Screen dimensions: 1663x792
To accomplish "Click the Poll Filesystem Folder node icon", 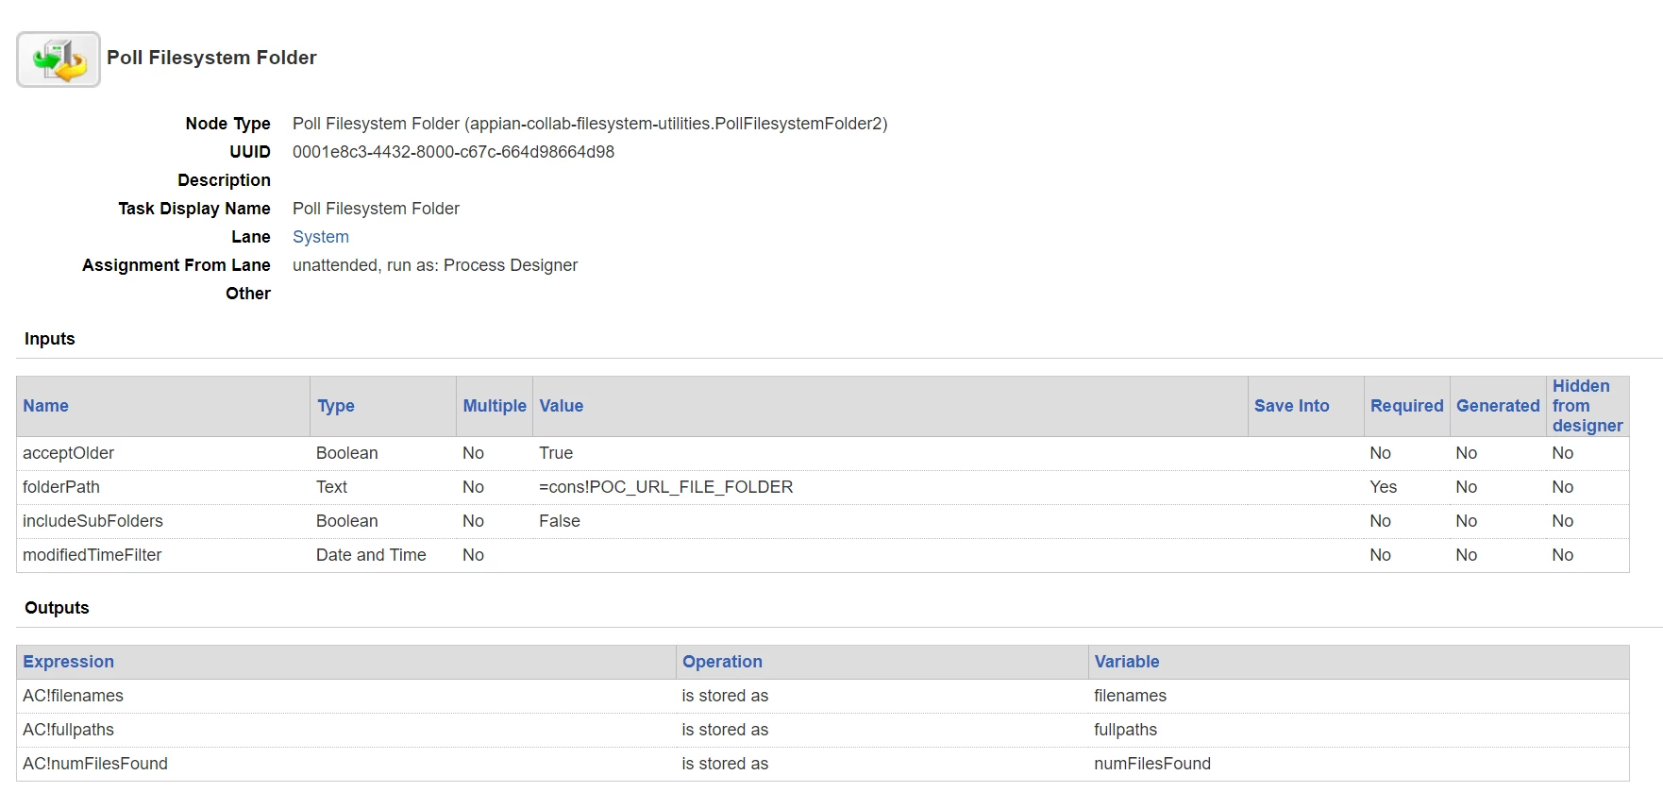I will [59, 59].
